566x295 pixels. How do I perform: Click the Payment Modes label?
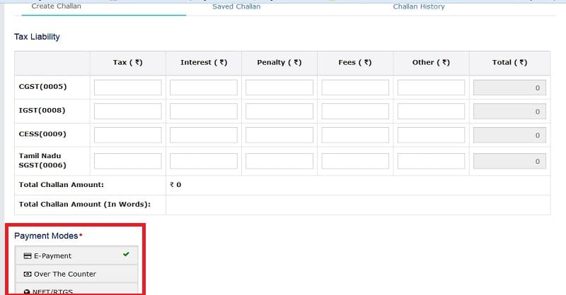click(x=46, y=236)
